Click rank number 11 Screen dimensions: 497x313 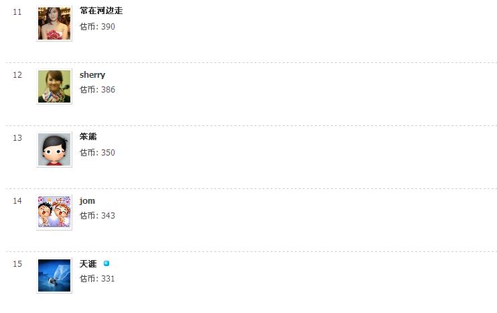[17, 12]
